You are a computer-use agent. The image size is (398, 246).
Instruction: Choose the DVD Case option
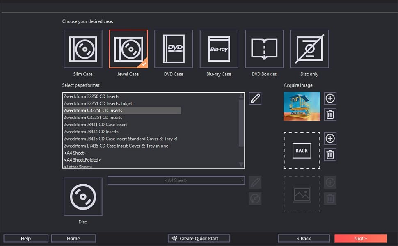point(174,49)
